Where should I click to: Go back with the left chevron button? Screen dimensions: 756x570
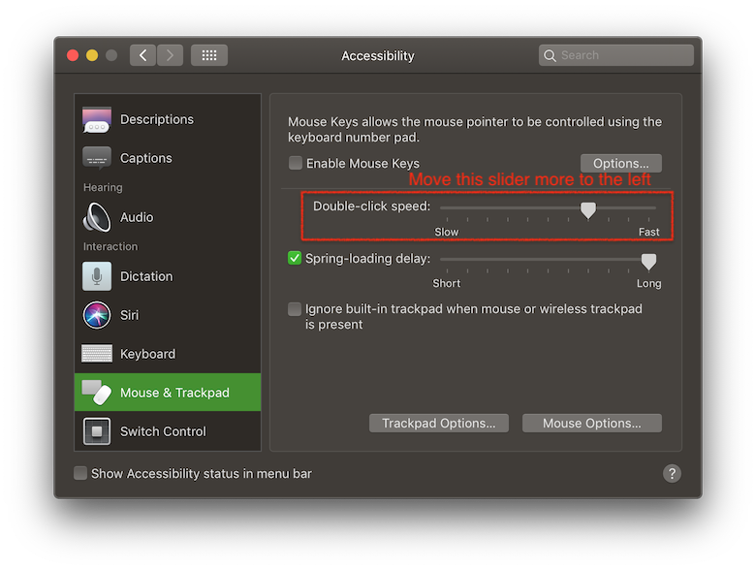(142, 55)
